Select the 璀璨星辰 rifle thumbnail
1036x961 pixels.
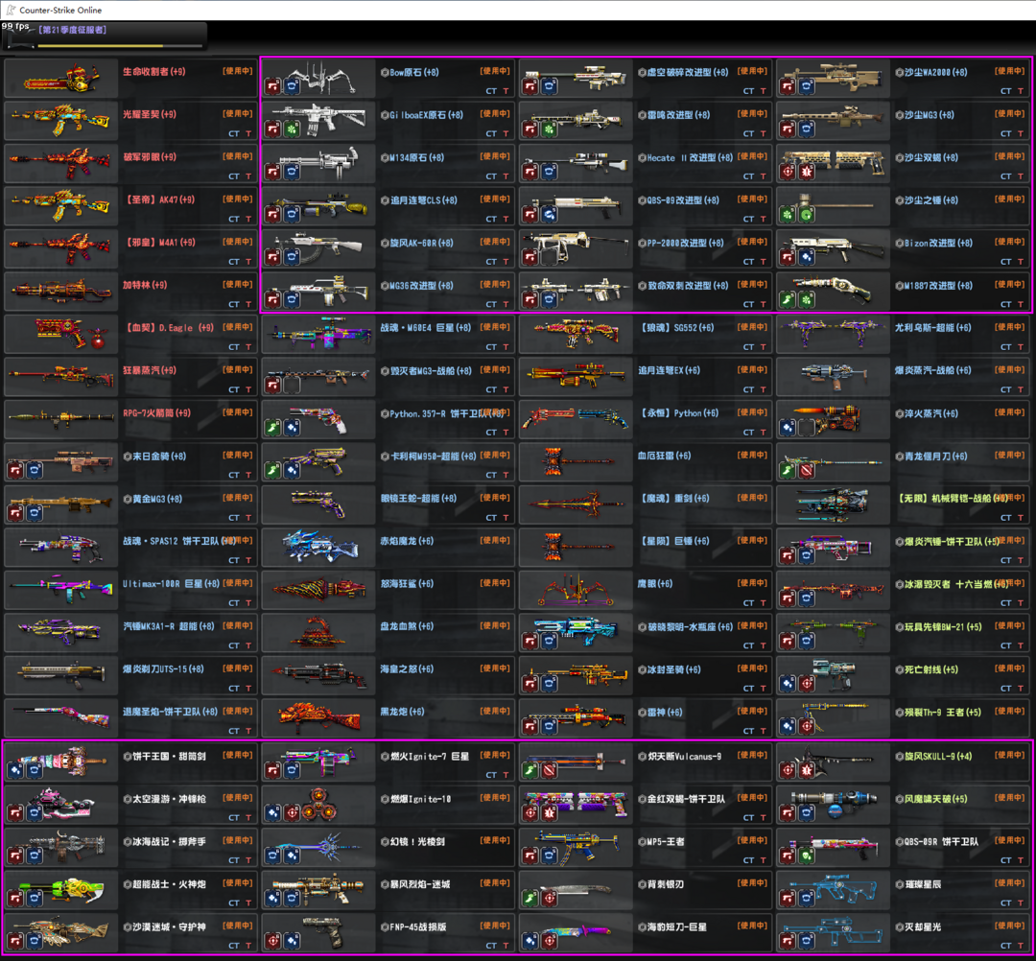tap(833, 890)
